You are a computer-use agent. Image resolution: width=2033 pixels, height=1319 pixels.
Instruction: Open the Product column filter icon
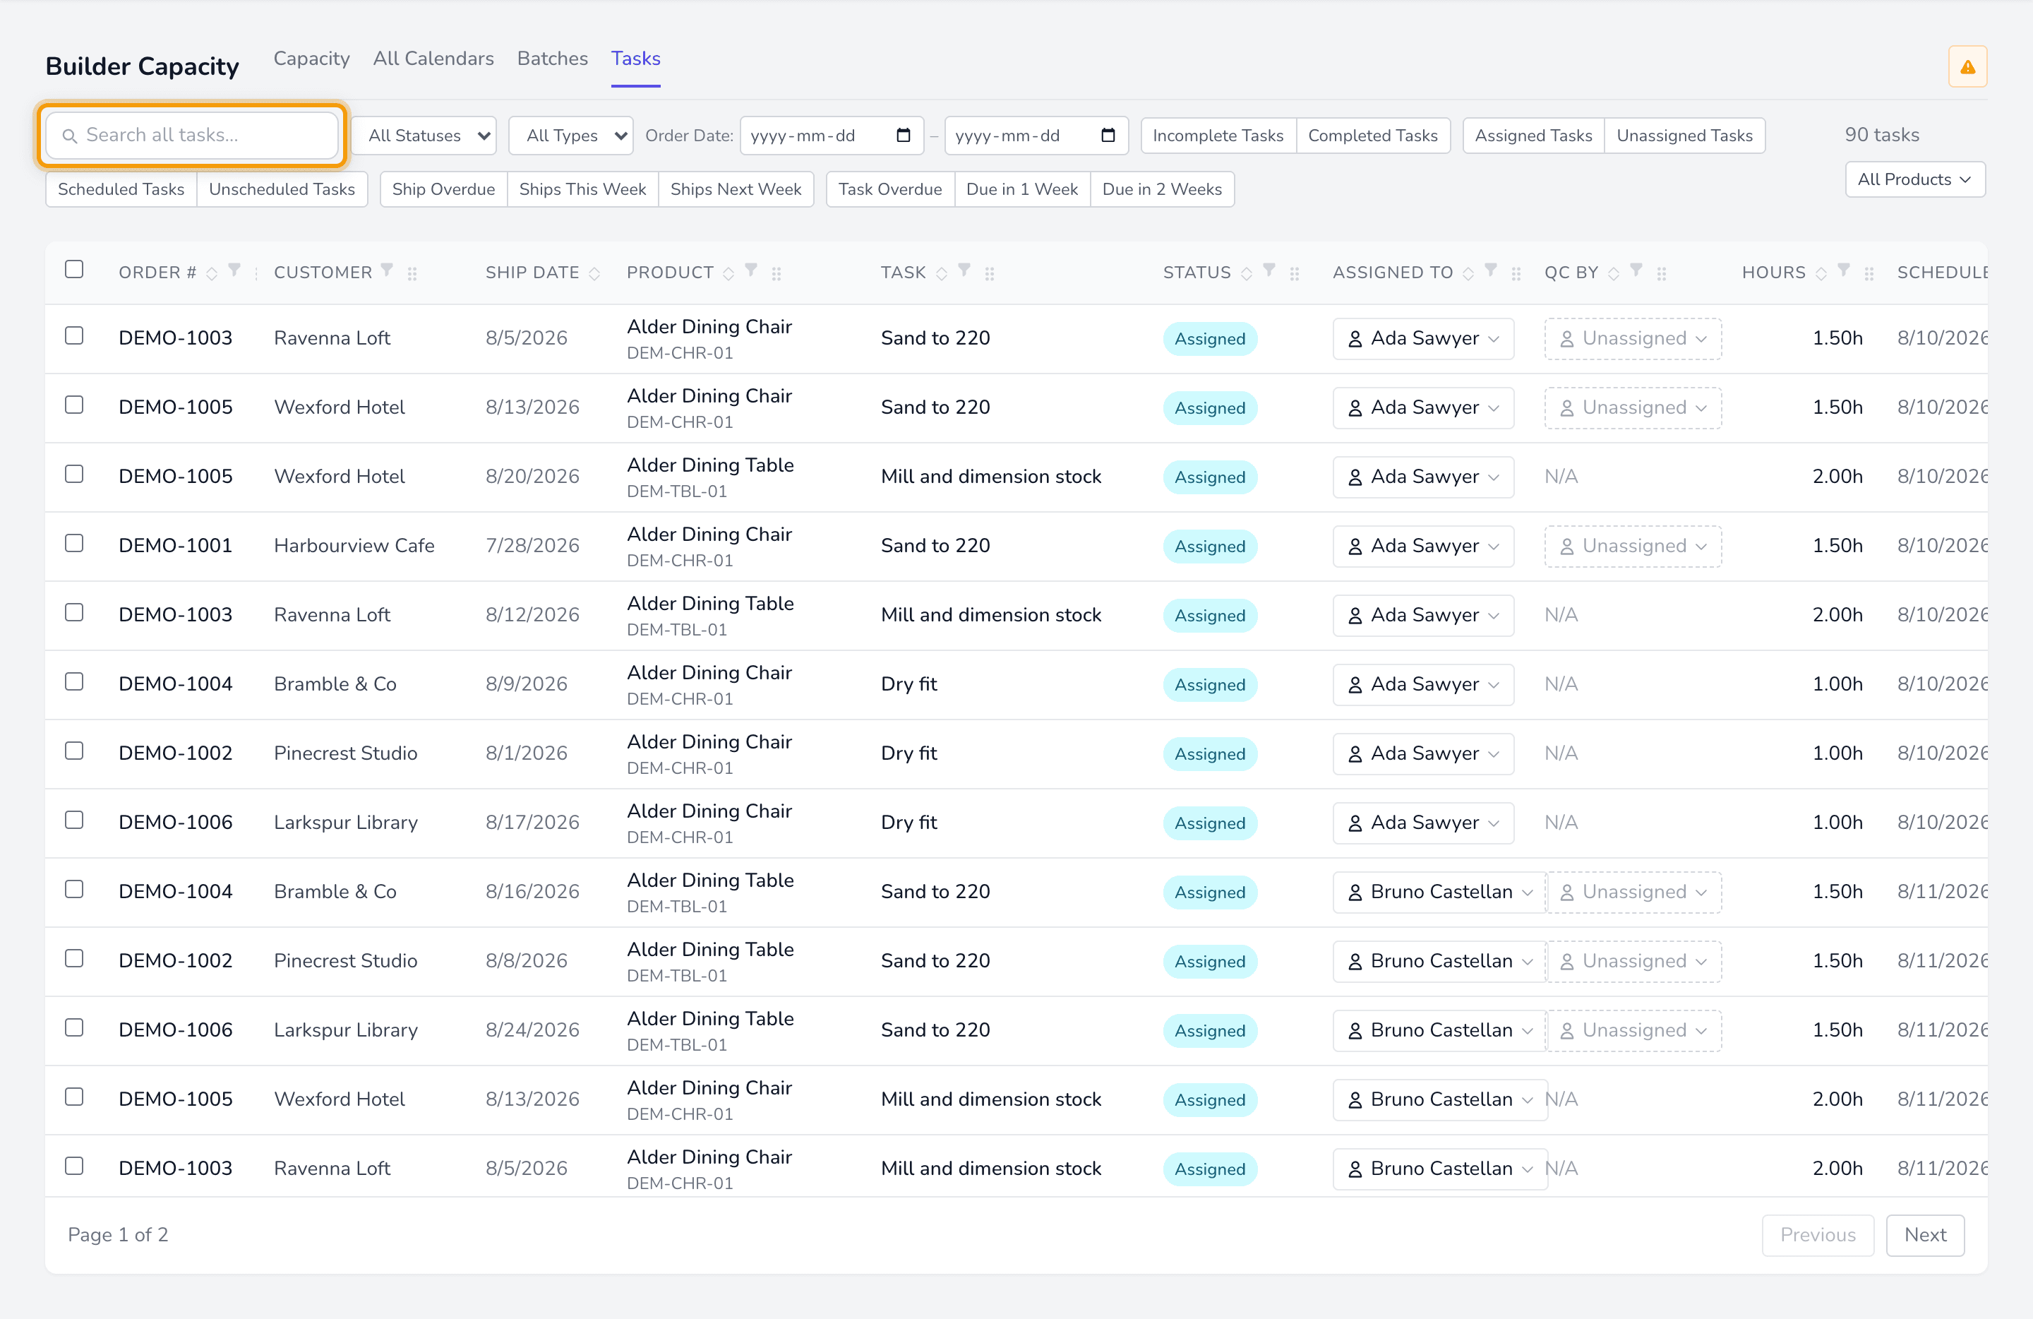[751, 271]
